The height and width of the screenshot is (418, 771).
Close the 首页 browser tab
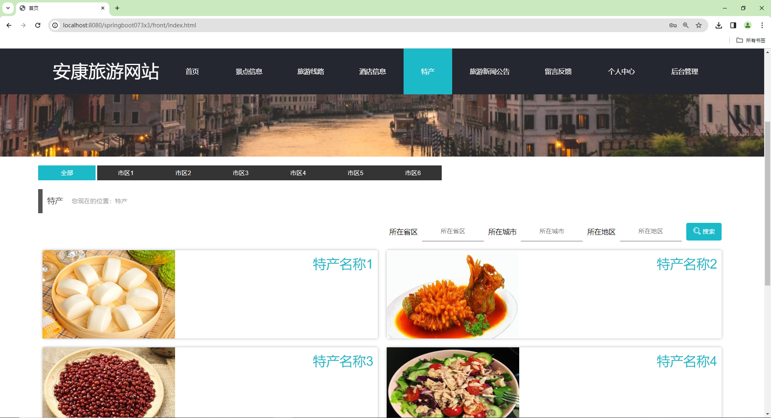point(103,8)
